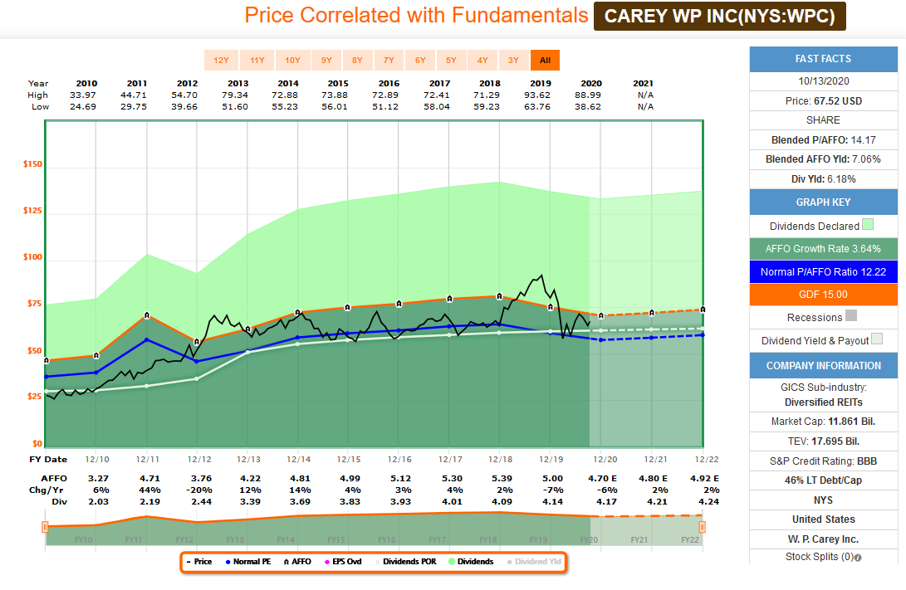The width and height of the screenshot is (906, 590).
Task: Click the Recessions gray swatch
Action: (851, 316)
